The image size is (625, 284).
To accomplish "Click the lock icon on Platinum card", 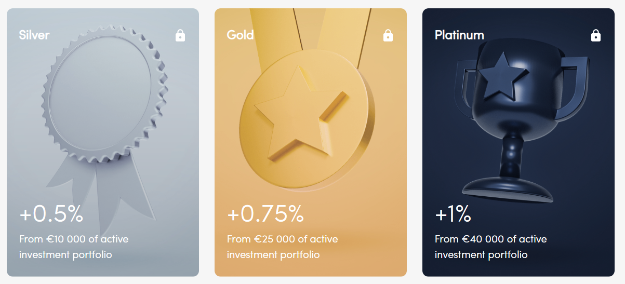I will [x=596, y=35].
